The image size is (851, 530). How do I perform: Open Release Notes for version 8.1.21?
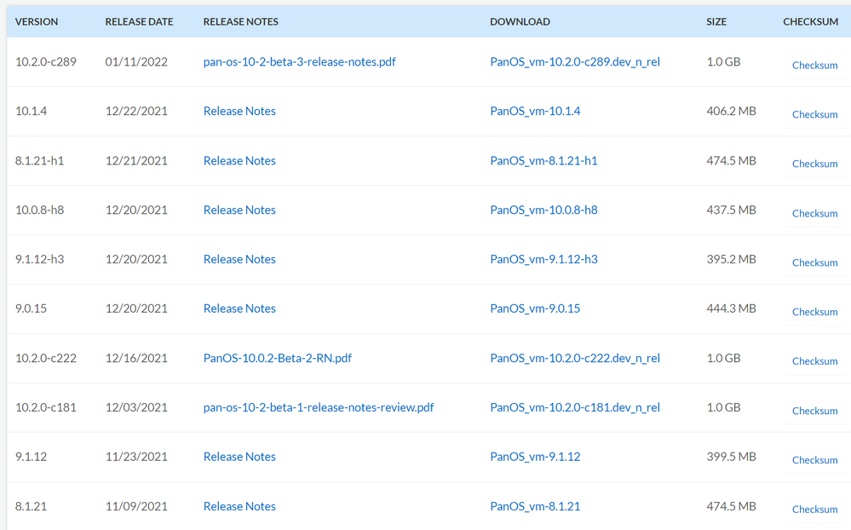pos(239,507)
